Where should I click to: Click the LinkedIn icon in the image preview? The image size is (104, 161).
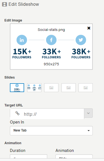(22, 40)
